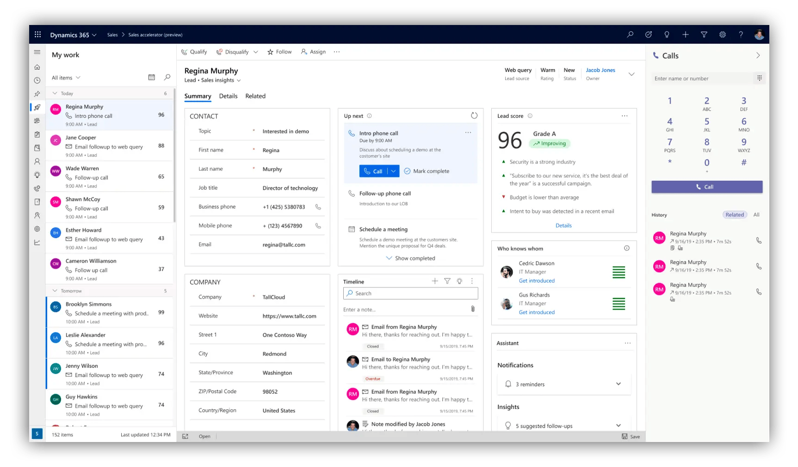This screenshot has width=798, height=467.
Task: Open the calendar icon in My work header
Action: [x=151, y=77]
